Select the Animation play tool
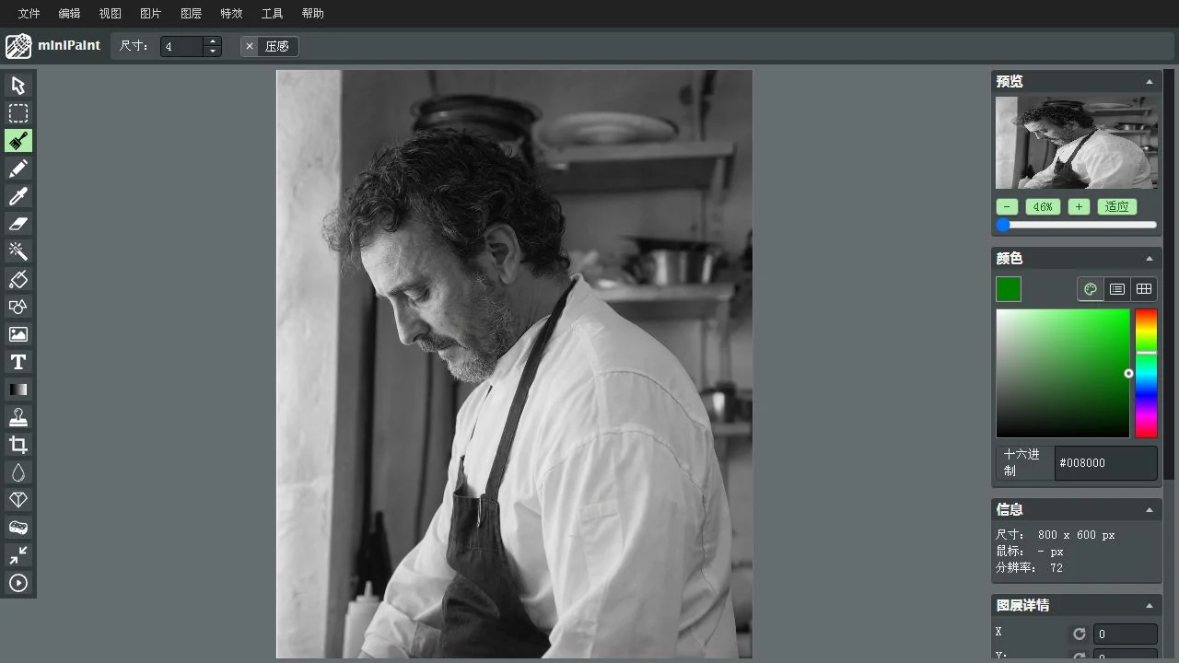This screenshot has height=663, width=1179. point(18,583)
